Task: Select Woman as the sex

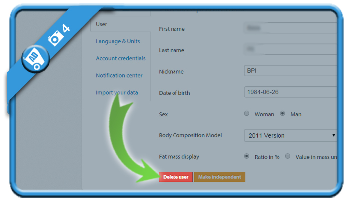Action: click(247, 113)
